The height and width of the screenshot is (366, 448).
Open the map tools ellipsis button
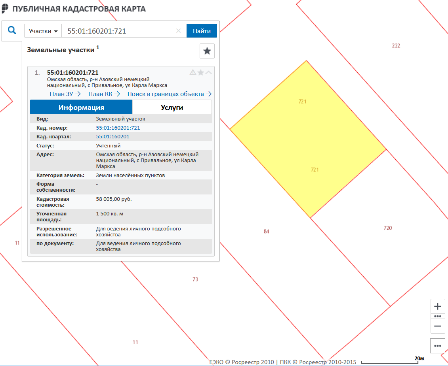(x=438, y=345)
